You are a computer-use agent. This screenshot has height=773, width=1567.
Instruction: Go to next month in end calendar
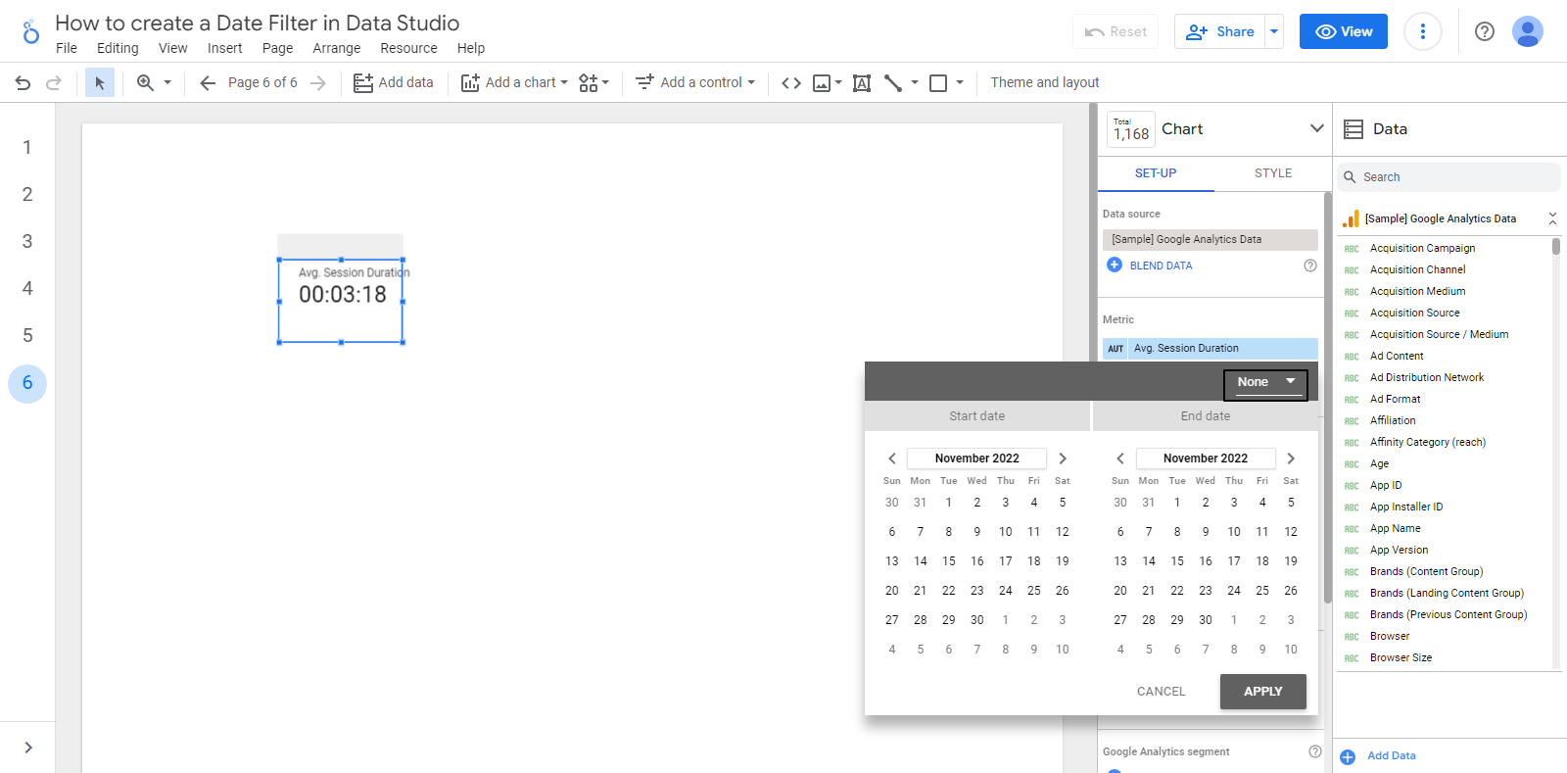coord(1291,459)
